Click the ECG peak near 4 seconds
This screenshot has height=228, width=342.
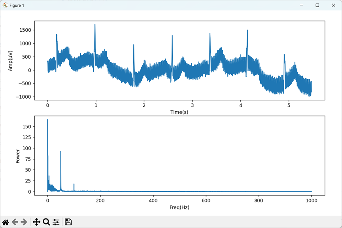pyautogui.click(x=248, y=30)
